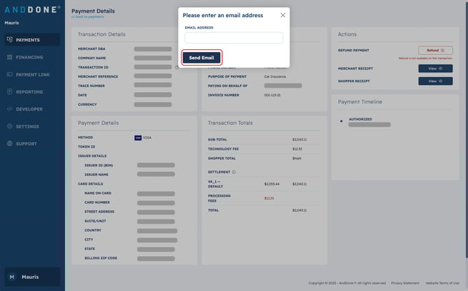This screenshot has height=291, width=468.
Task: Click the Email Address input field
Action: click(234, 38)
